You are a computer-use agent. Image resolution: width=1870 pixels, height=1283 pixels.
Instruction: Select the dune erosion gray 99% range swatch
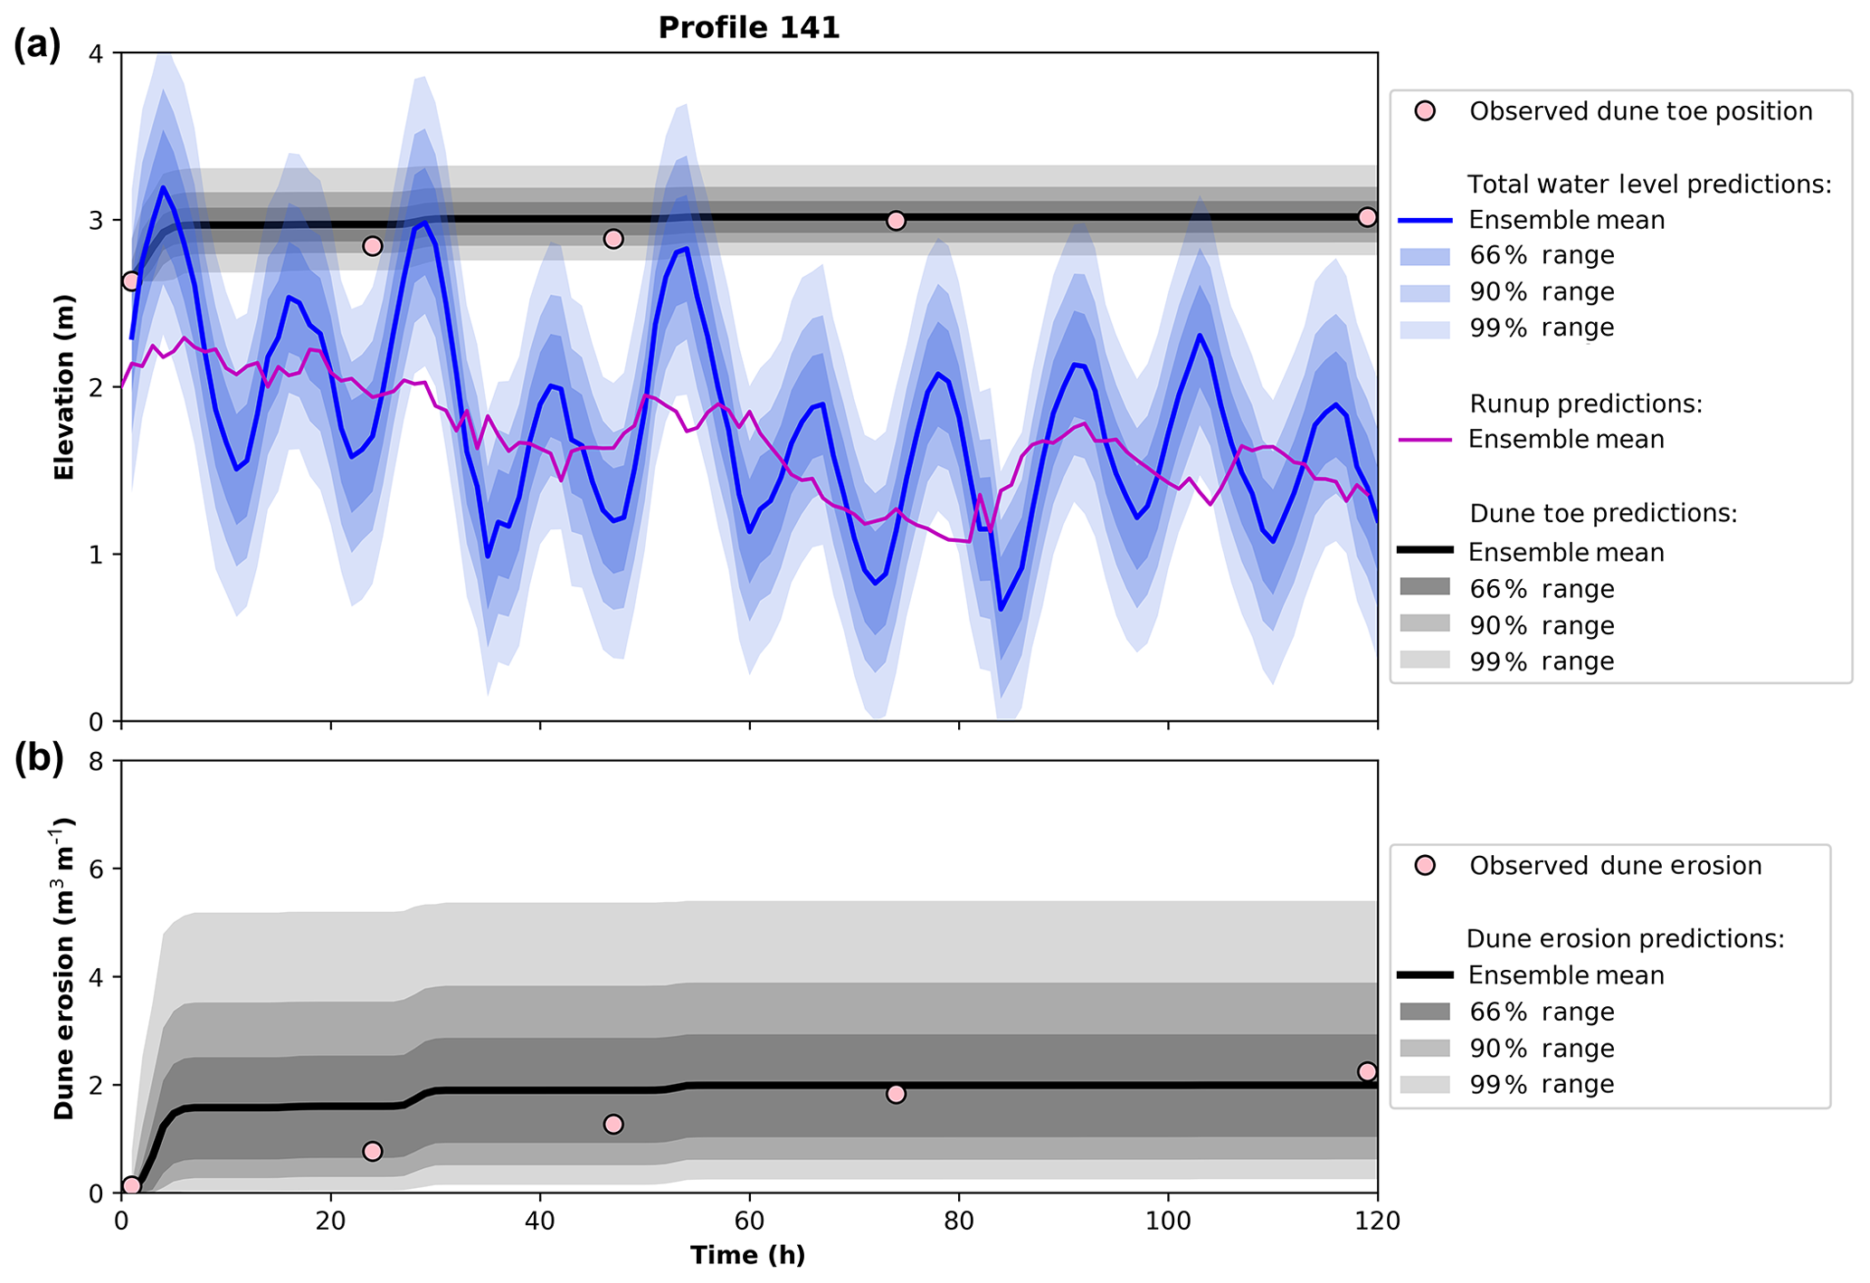tap(1425, 1084)
